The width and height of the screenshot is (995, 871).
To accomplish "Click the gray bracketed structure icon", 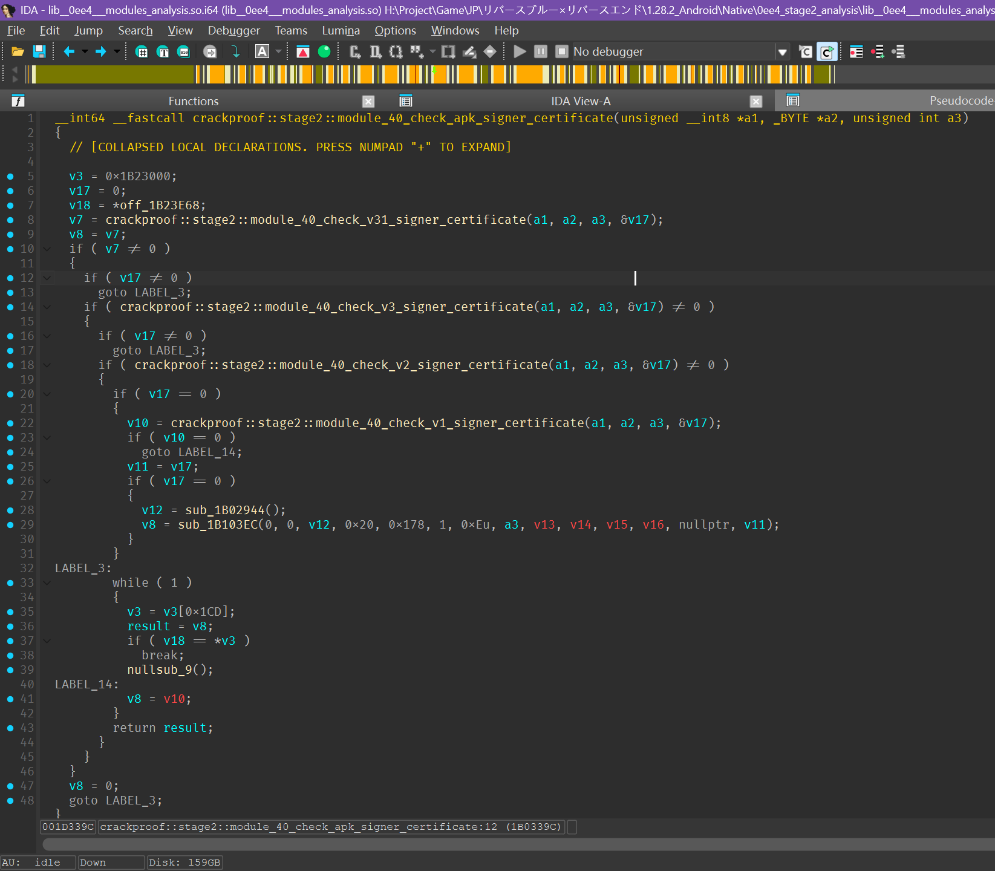I will pos(396,52).
